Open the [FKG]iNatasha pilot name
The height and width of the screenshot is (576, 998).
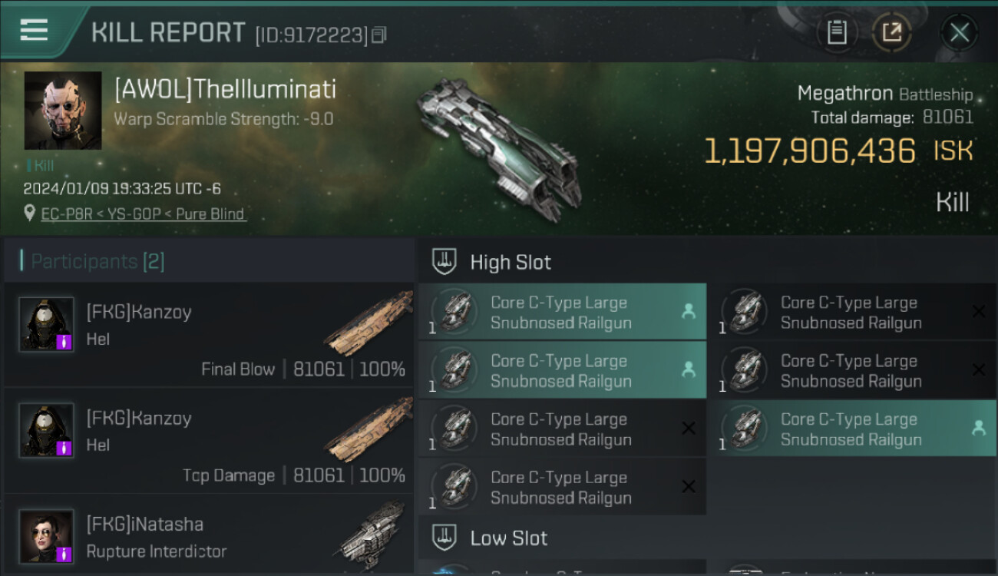145,525
